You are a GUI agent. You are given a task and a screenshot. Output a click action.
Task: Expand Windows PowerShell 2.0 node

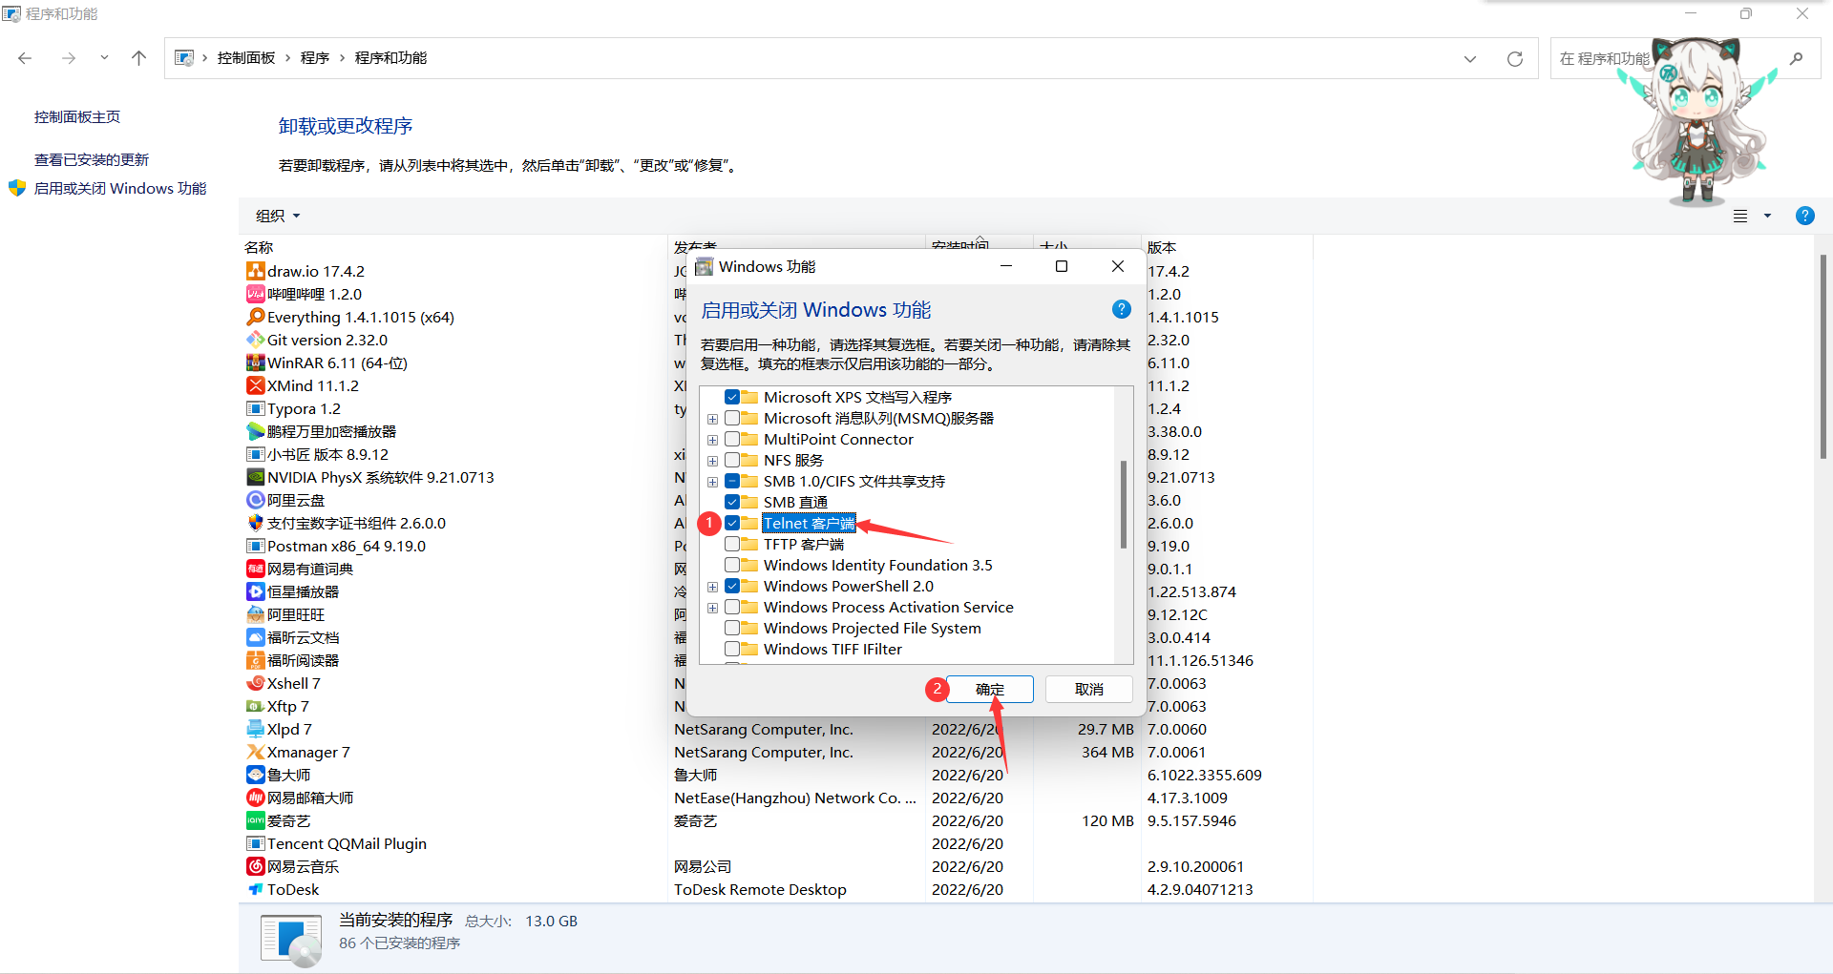[712, 587]
